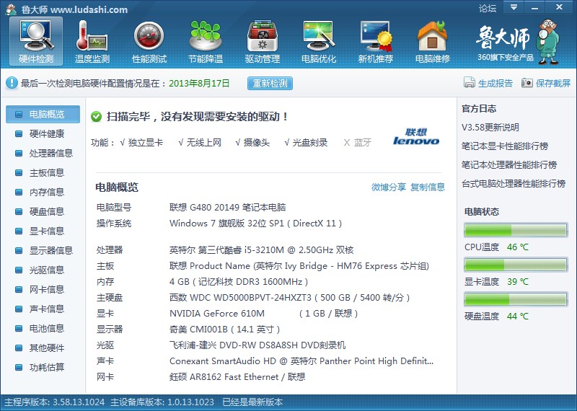This screenshot has width=577, height=411.
Task: Open the 新机推荐 monitor with medal icon
Action: (x=375, y=41)
